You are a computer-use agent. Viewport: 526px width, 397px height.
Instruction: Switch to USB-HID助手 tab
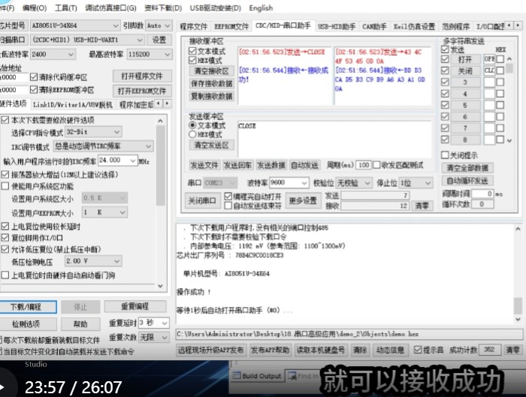[x=337, y=26]
